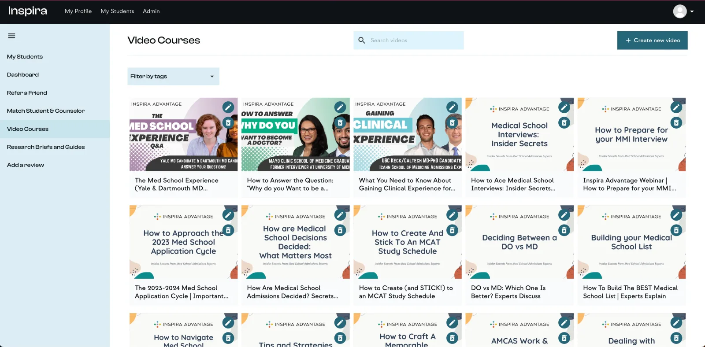This screenshot has height=347, width=705.
Task: Delete the 2023 Application Cycle video
Action: tap(228, 230)
